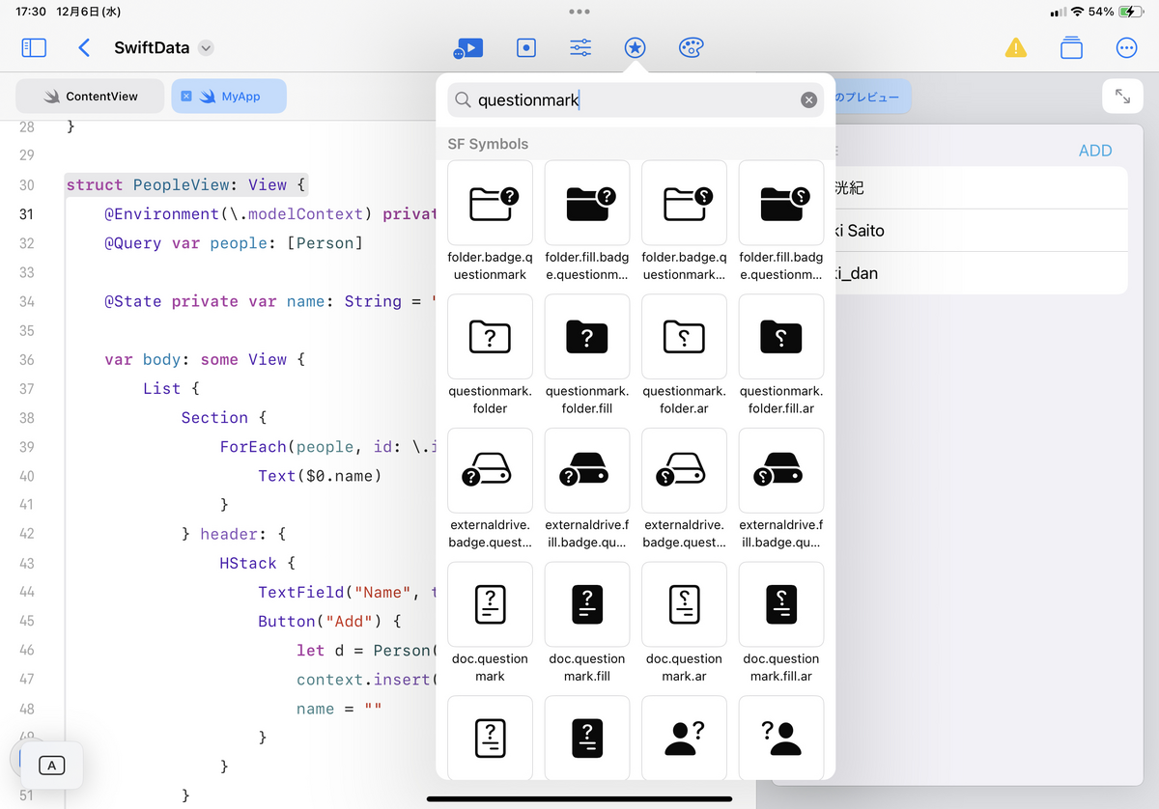Click the HStack { code line

click(257, 563)
